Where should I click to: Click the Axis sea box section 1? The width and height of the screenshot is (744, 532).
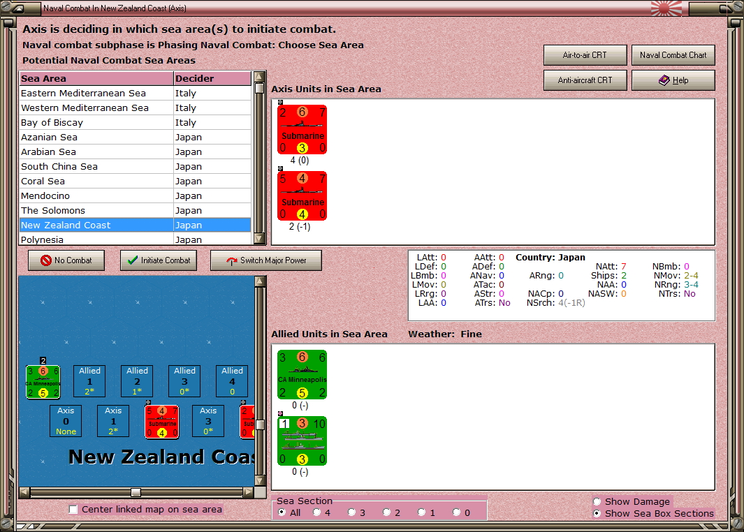pyautogui.click(x=113, y=420)
